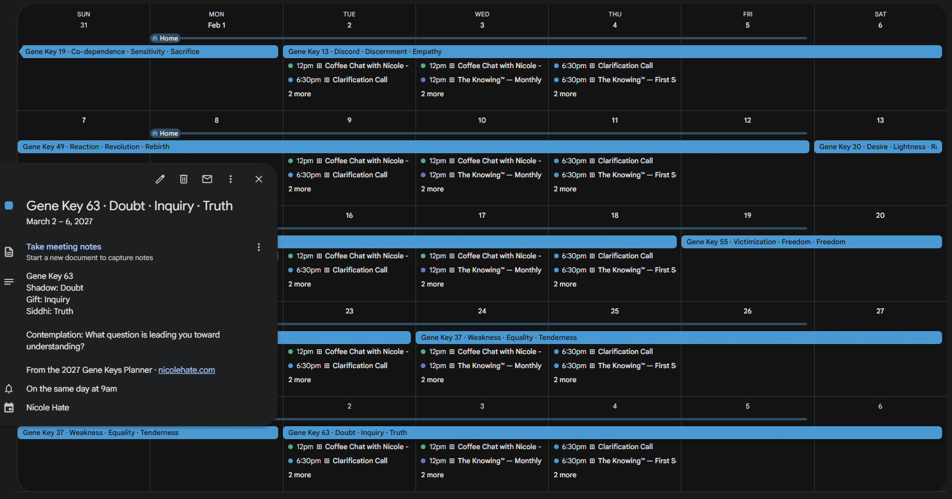The image size is (952, 499).
Task: Open Coffee Chat with Nicole on the 16th
Action: click(x=349, y=256)
